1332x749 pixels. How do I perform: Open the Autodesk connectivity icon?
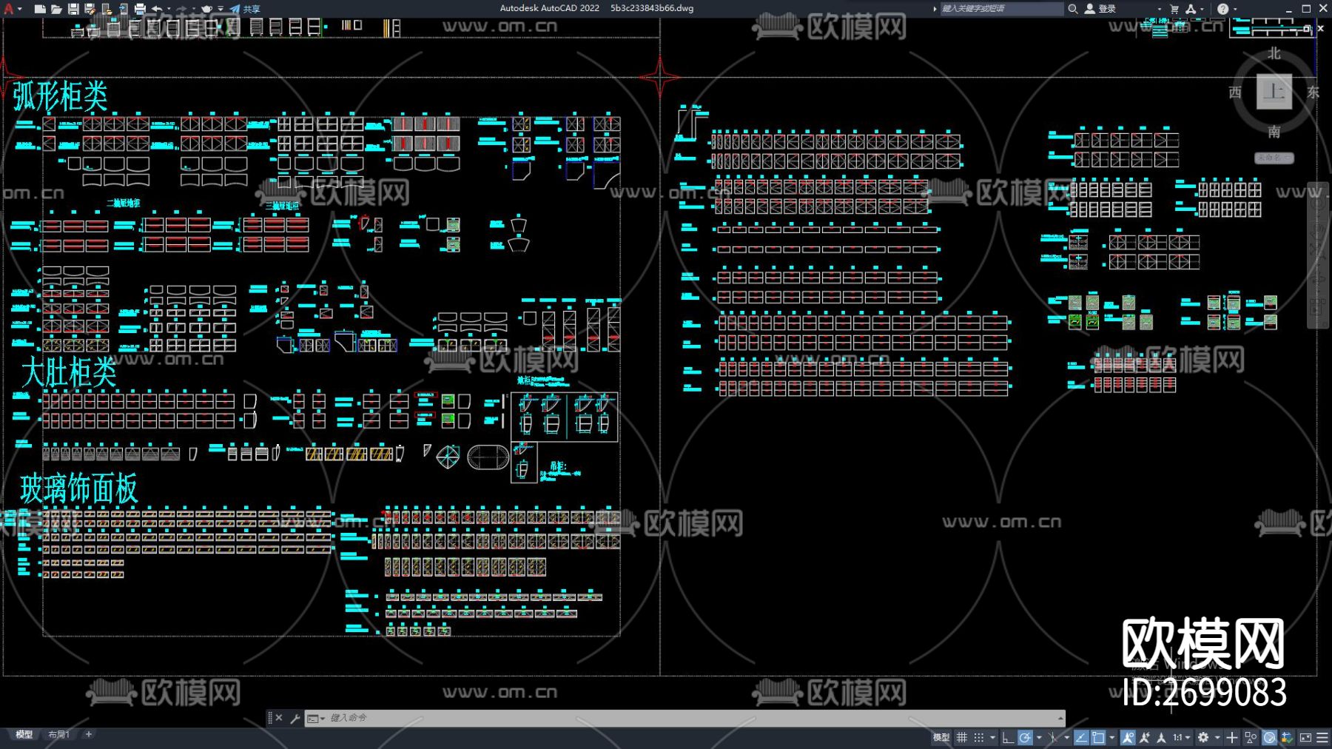click(1191, 9)
